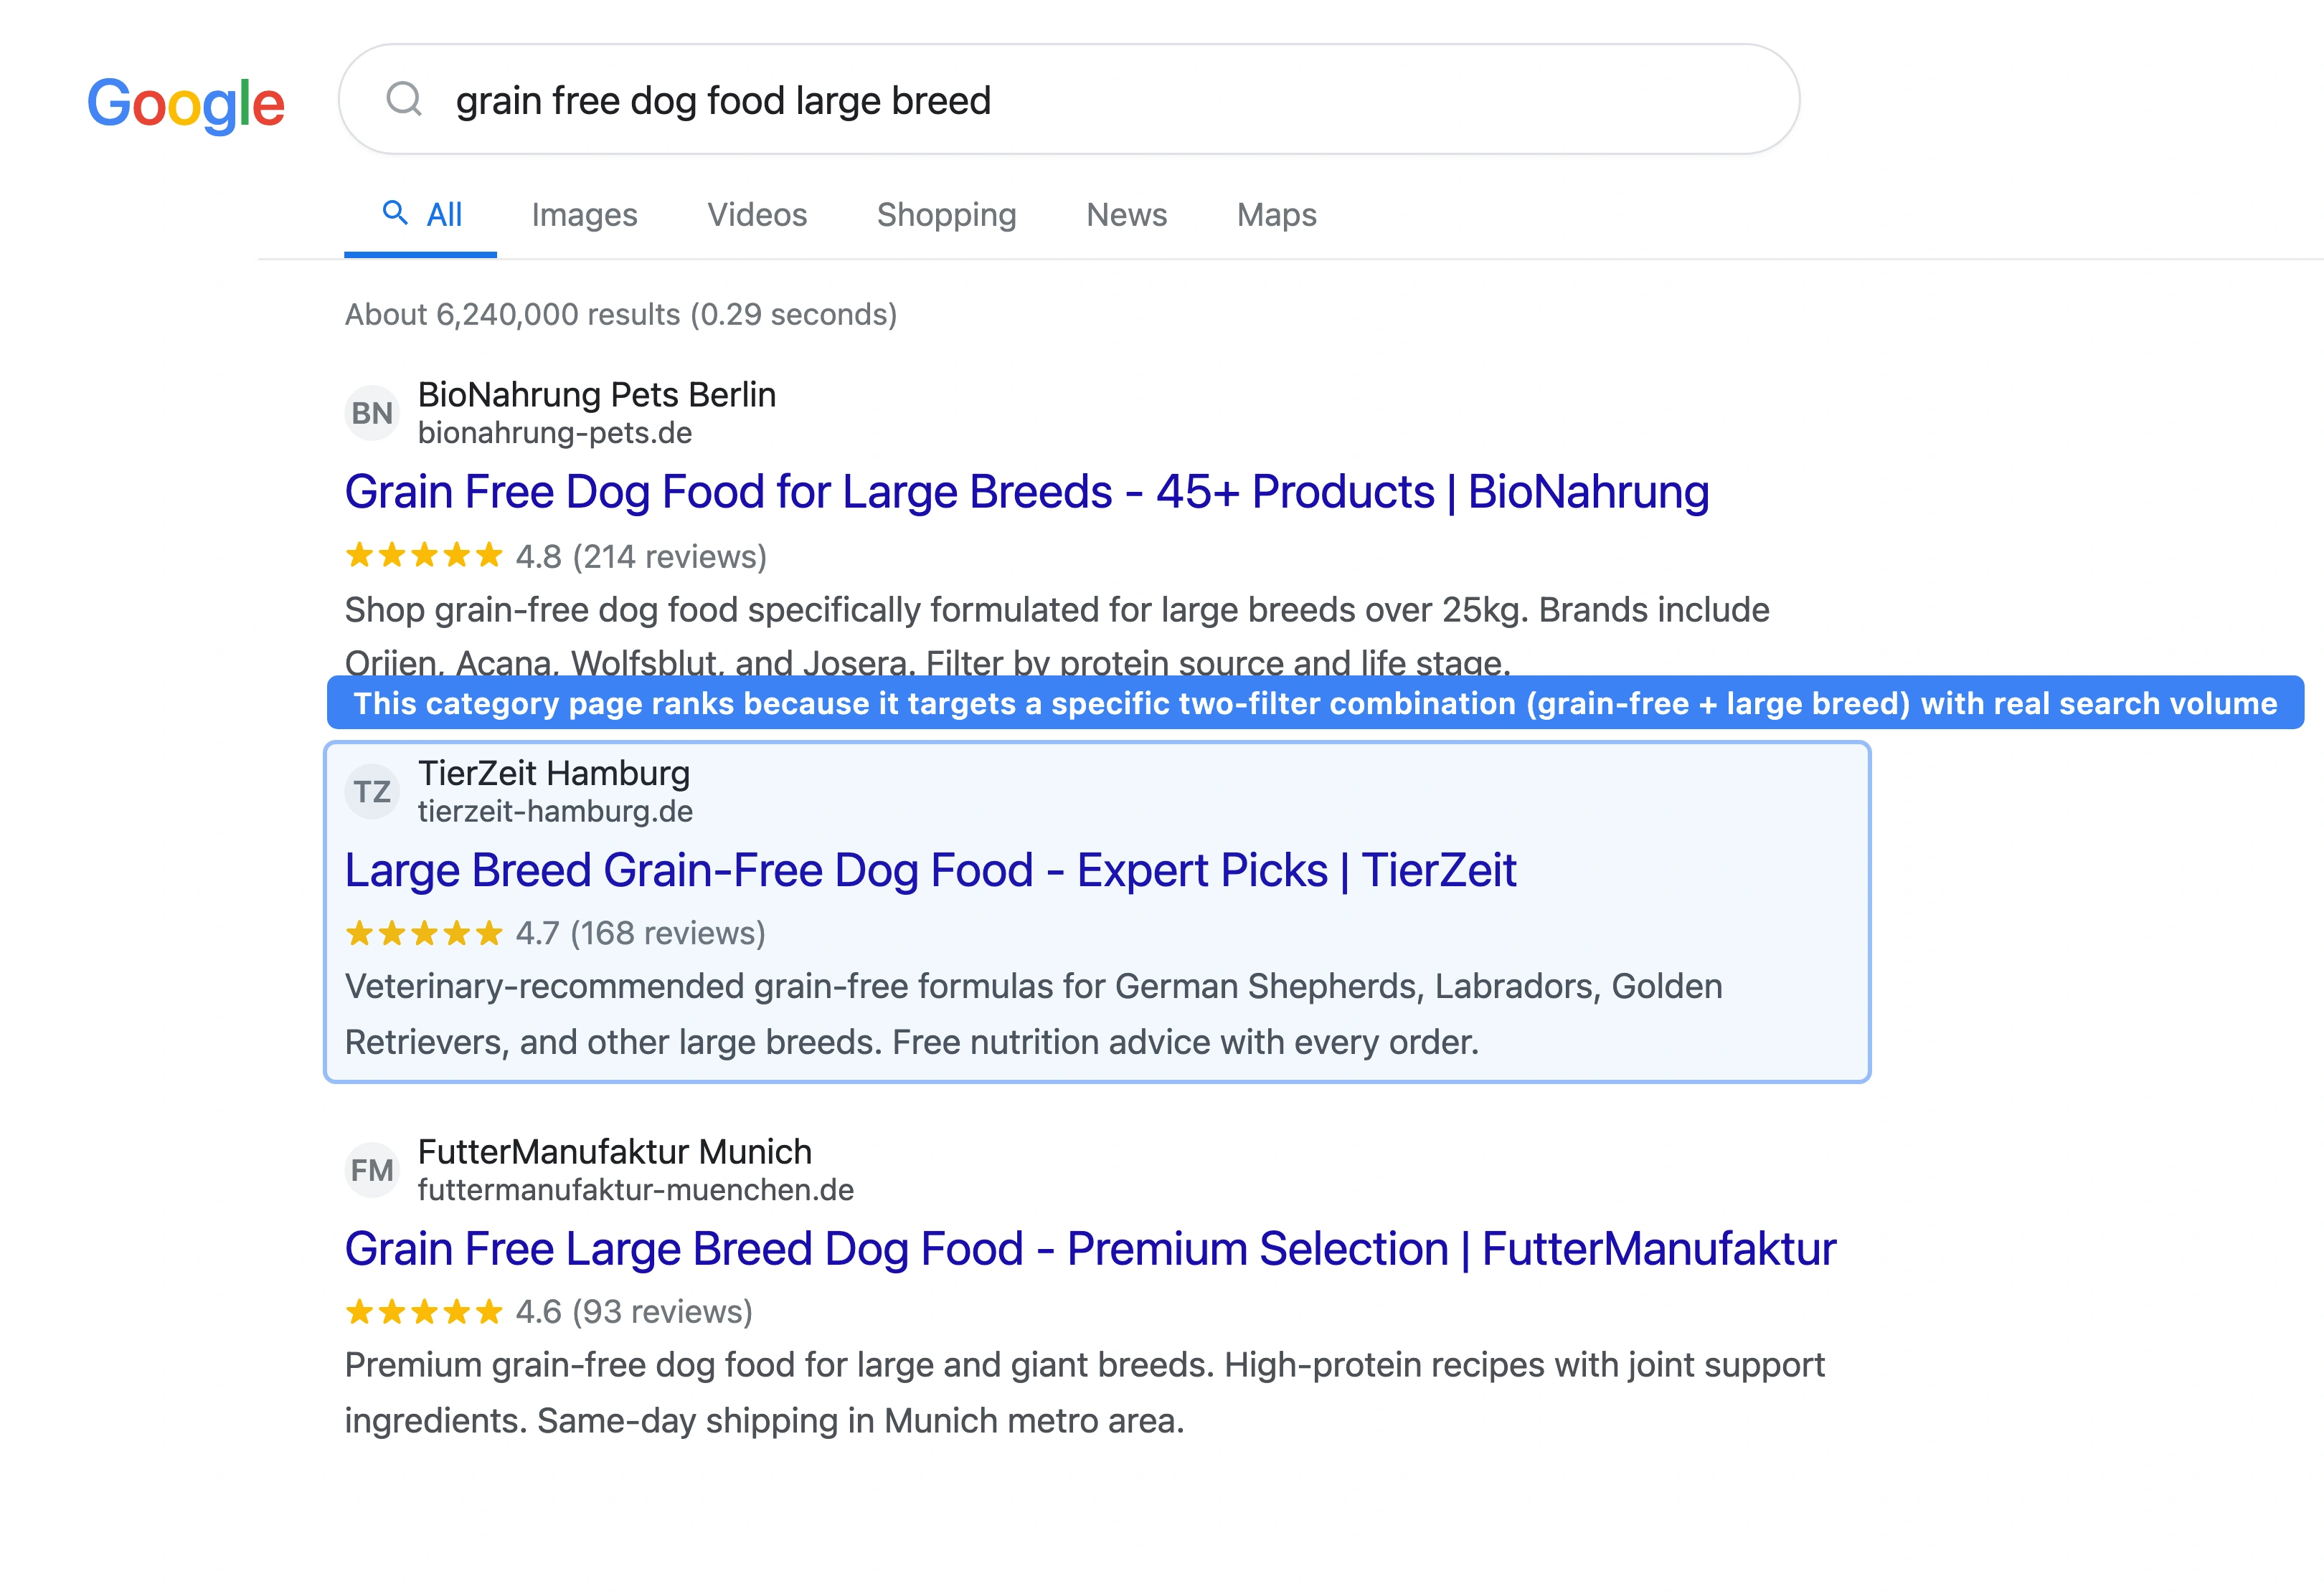The width and height of the screenshot is (2324, 1596).
Task: Click the magnifier icon beside the All tab
Action: point(395,213)
